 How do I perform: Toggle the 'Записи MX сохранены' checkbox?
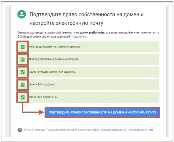click(23, 97)
